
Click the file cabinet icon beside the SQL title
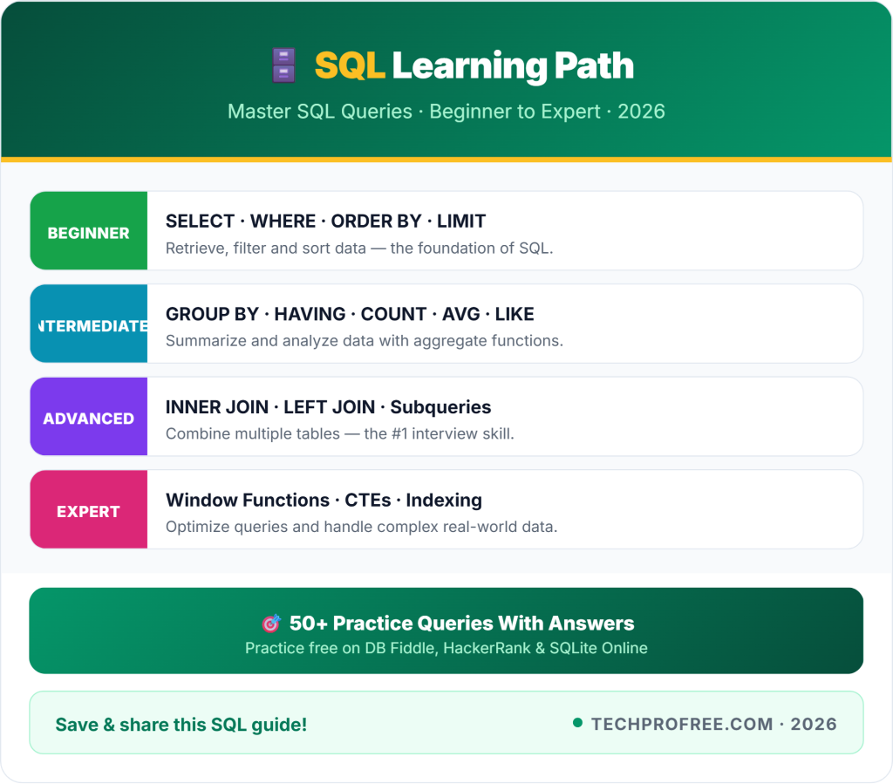click(x=283, y=65)
